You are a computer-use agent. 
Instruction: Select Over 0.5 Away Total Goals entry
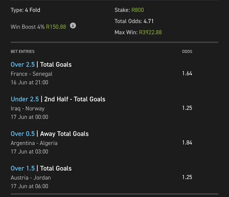pyautogui.click(x=50, y=134)
